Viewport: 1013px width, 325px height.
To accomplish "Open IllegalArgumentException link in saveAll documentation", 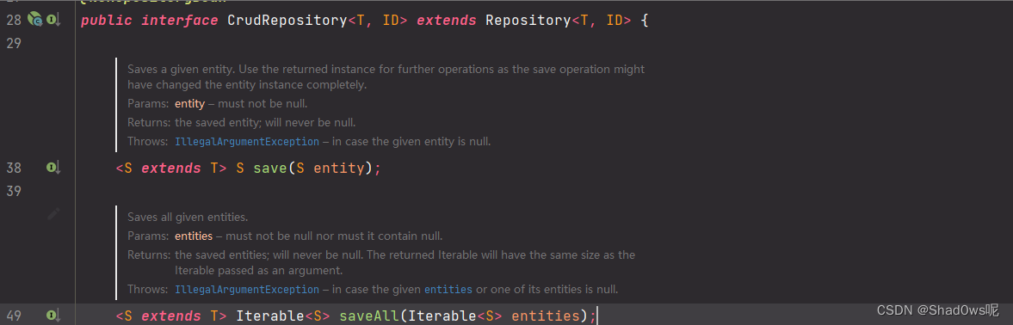I will (247, 290).
